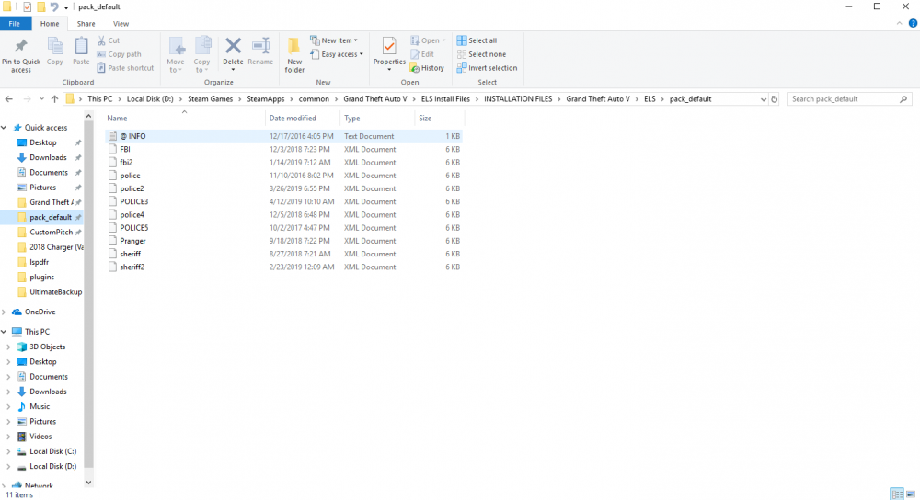The height and width of the screenshot is (500, 920).
Task: Open Music under This PC
Action: click(40, 406)
